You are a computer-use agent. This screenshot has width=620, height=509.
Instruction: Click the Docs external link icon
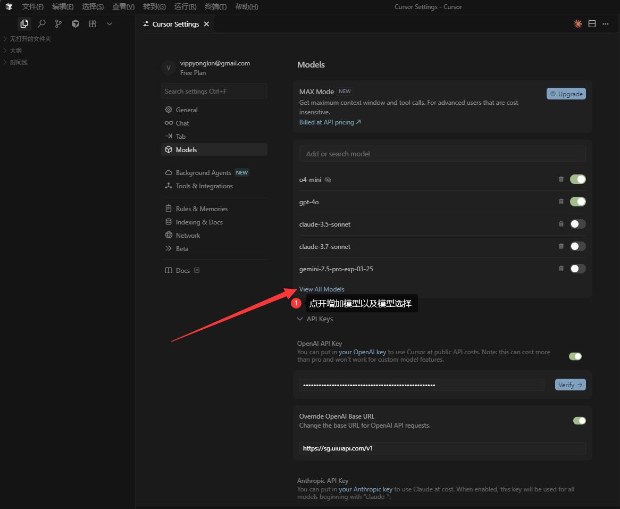(x=197, y=270)
